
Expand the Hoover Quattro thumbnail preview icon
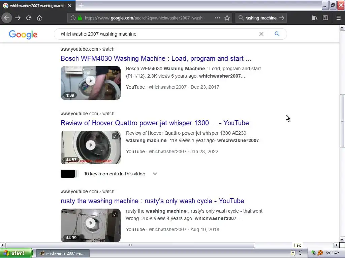coord(115,136)
